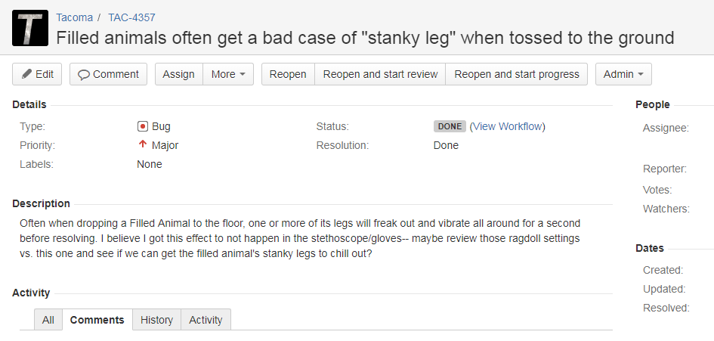The width and height of the screenshot is (714, 341).
Task: Click the issue description text to edit
Action: point(300,238)
